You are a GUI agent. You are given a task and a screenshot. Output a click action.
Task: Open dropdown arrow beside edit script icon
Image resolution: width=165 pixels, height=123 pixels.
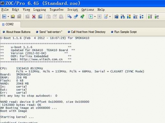tap(110, 16)
